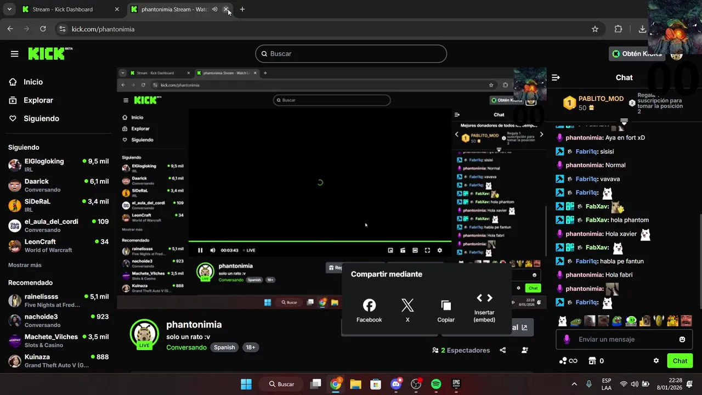Viewport: 702px width, 395px height.
Task: Click the purple microphone chat identity icon
Action: pos(567,340)
